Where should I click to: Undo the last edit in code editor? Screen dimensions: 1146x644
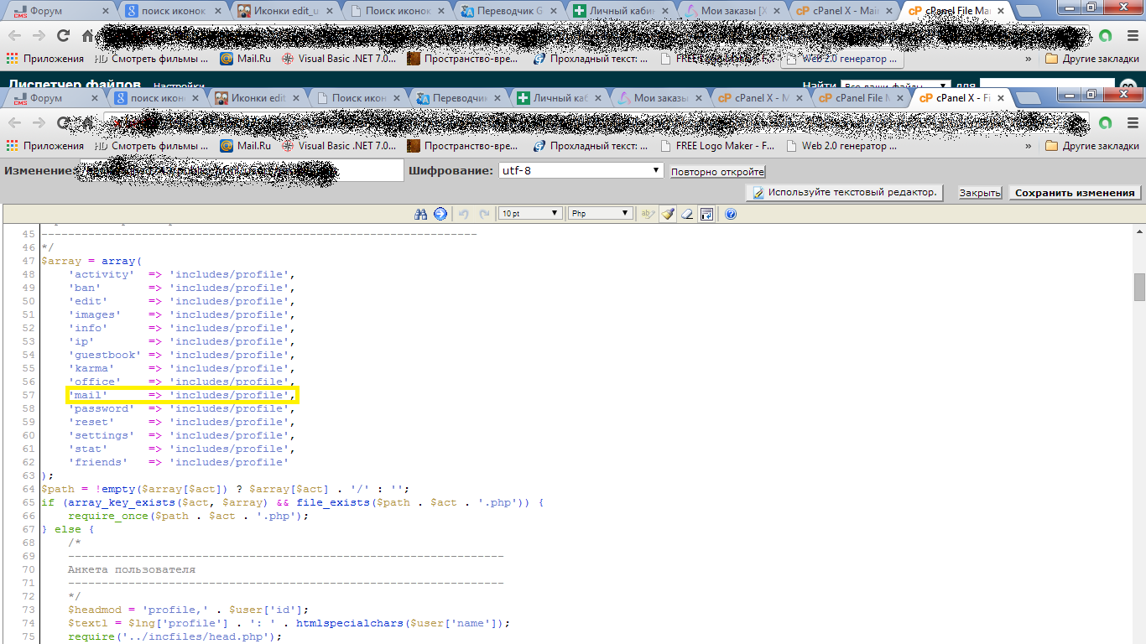pos(464,214)
